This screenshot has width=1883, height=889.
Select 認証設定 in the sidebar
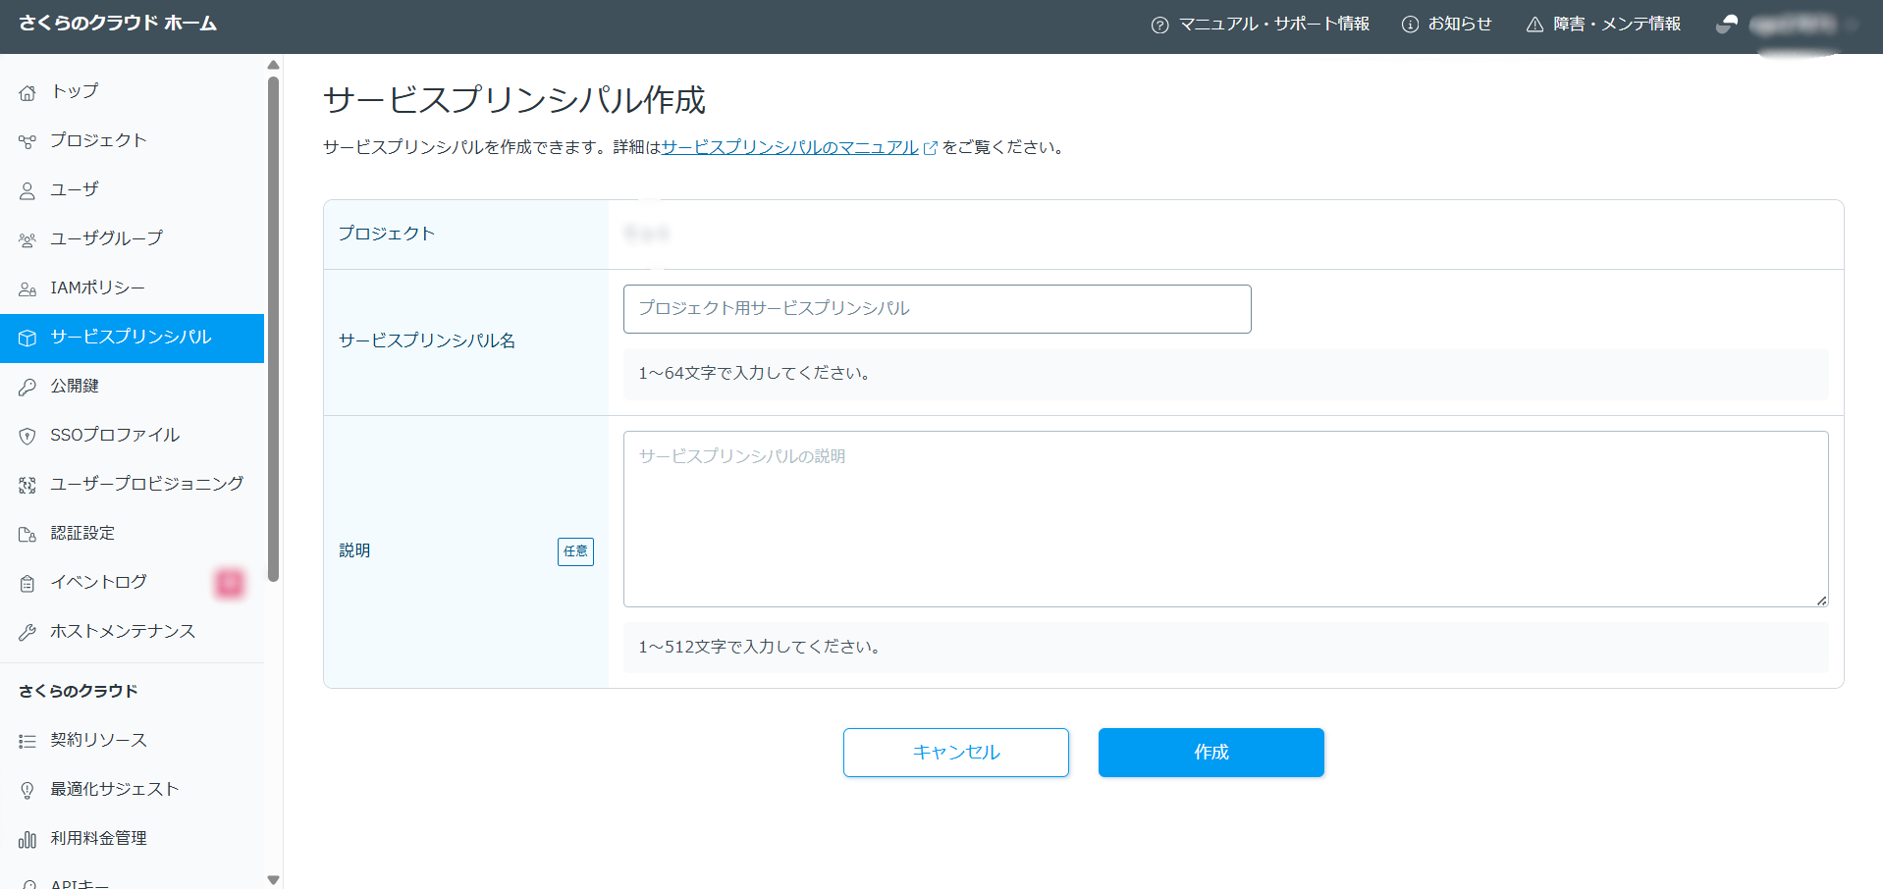tap(82, 533)
